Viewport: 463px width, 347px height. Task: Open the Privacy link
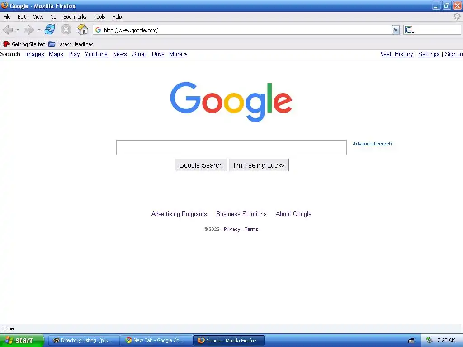tap(232, 229)
